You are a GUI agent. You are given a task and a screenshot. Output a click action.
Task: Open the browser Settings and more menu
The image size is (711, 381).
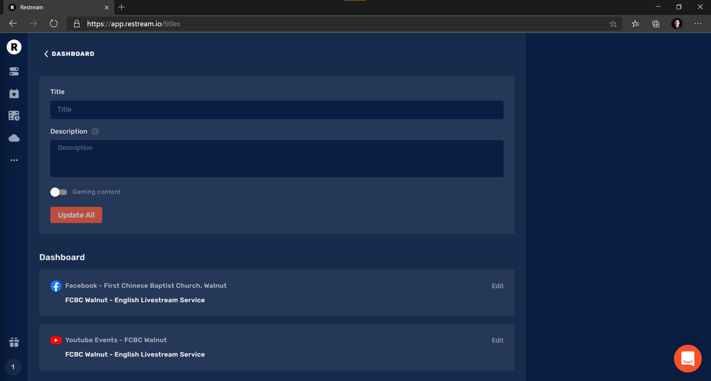(x=697, y=24)
